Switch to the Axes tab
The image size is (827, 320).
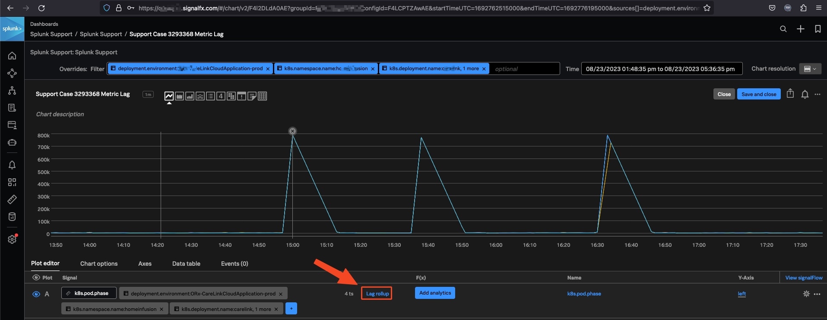[x=145, y=264]
